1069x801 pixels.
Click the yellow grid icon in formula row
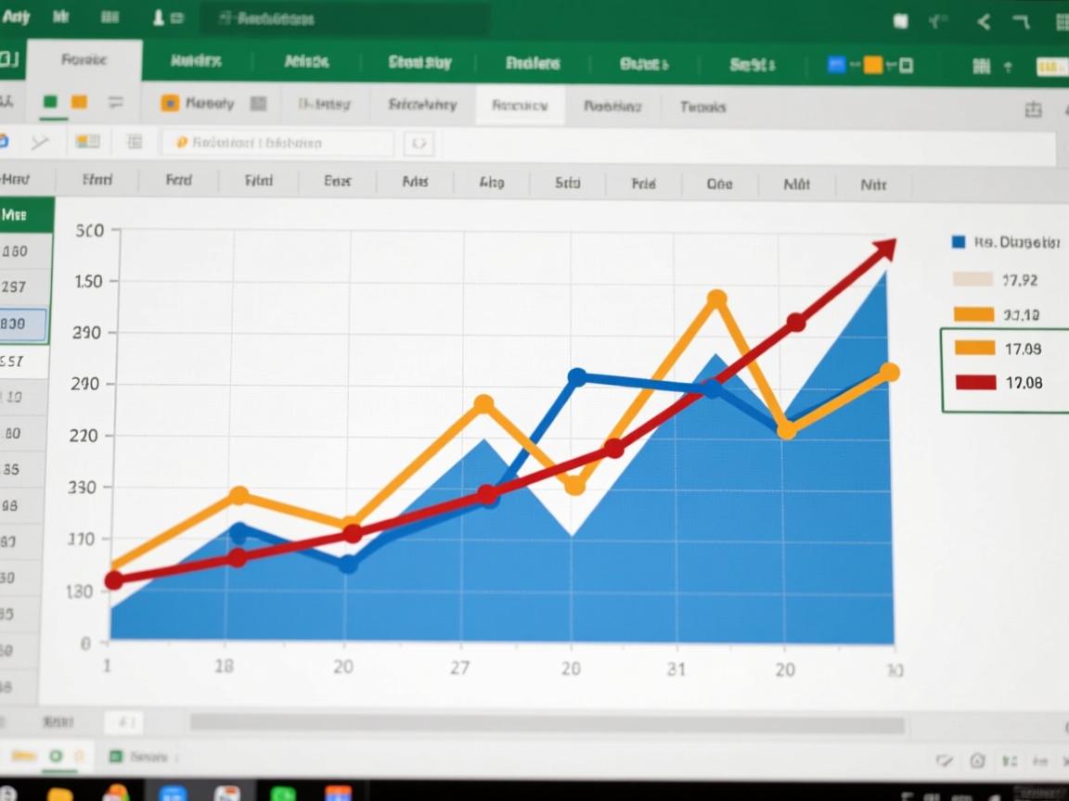[x=87, y=142]
